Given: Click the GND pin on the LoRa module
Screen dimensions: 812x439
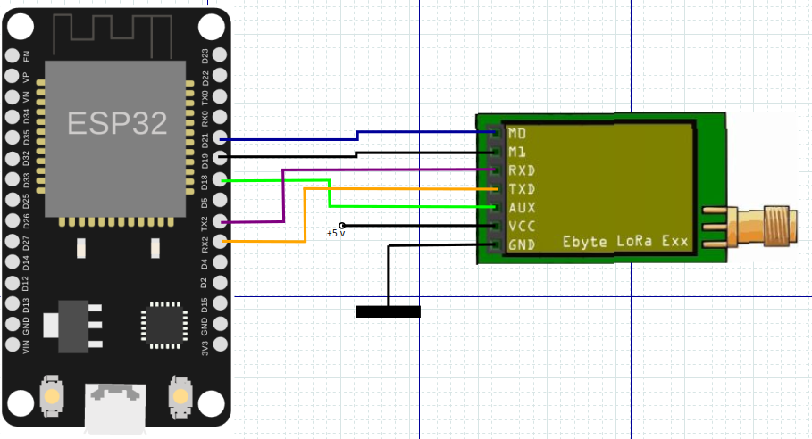Looking at the screenshot, I should pos(495,245).
